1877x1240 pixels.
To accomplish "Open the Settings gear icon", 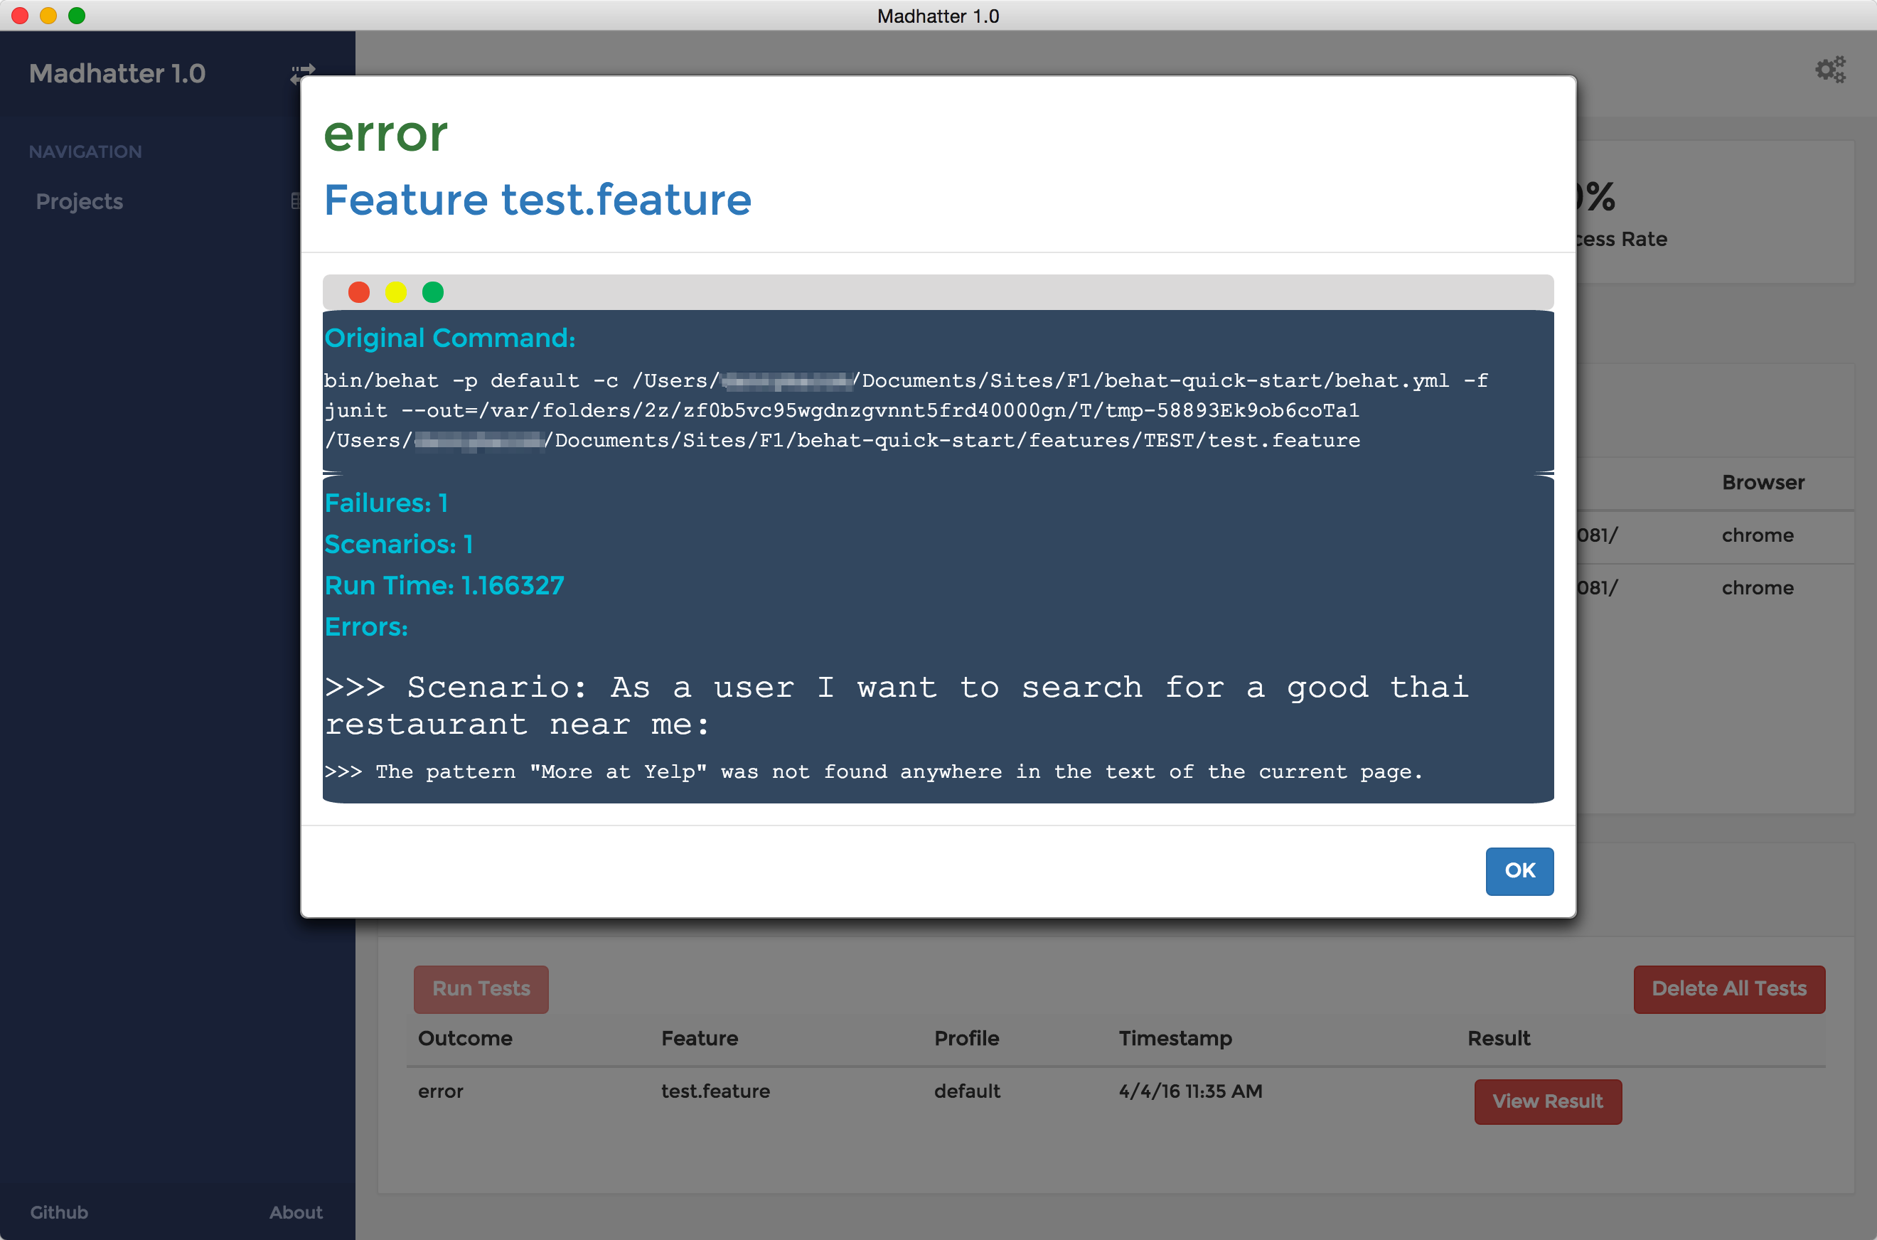I will [1829, 69].
